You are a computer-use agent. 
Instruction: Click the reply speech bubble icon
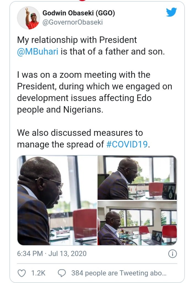tap(62, 273)
